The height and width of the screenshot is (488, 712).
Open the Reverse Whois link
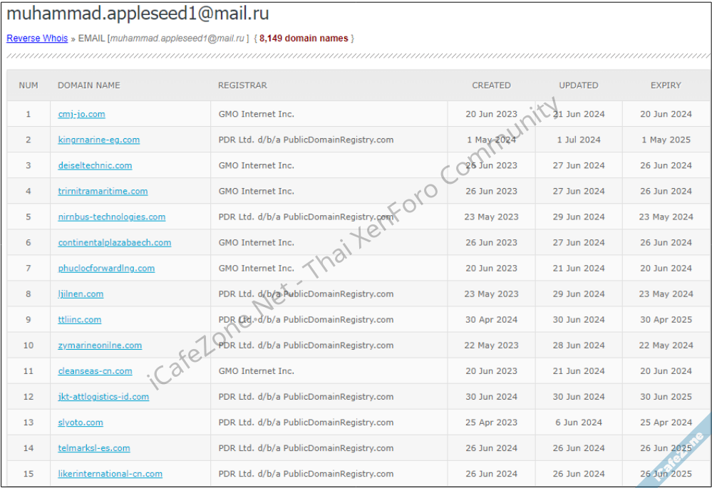tap(37, 38)
